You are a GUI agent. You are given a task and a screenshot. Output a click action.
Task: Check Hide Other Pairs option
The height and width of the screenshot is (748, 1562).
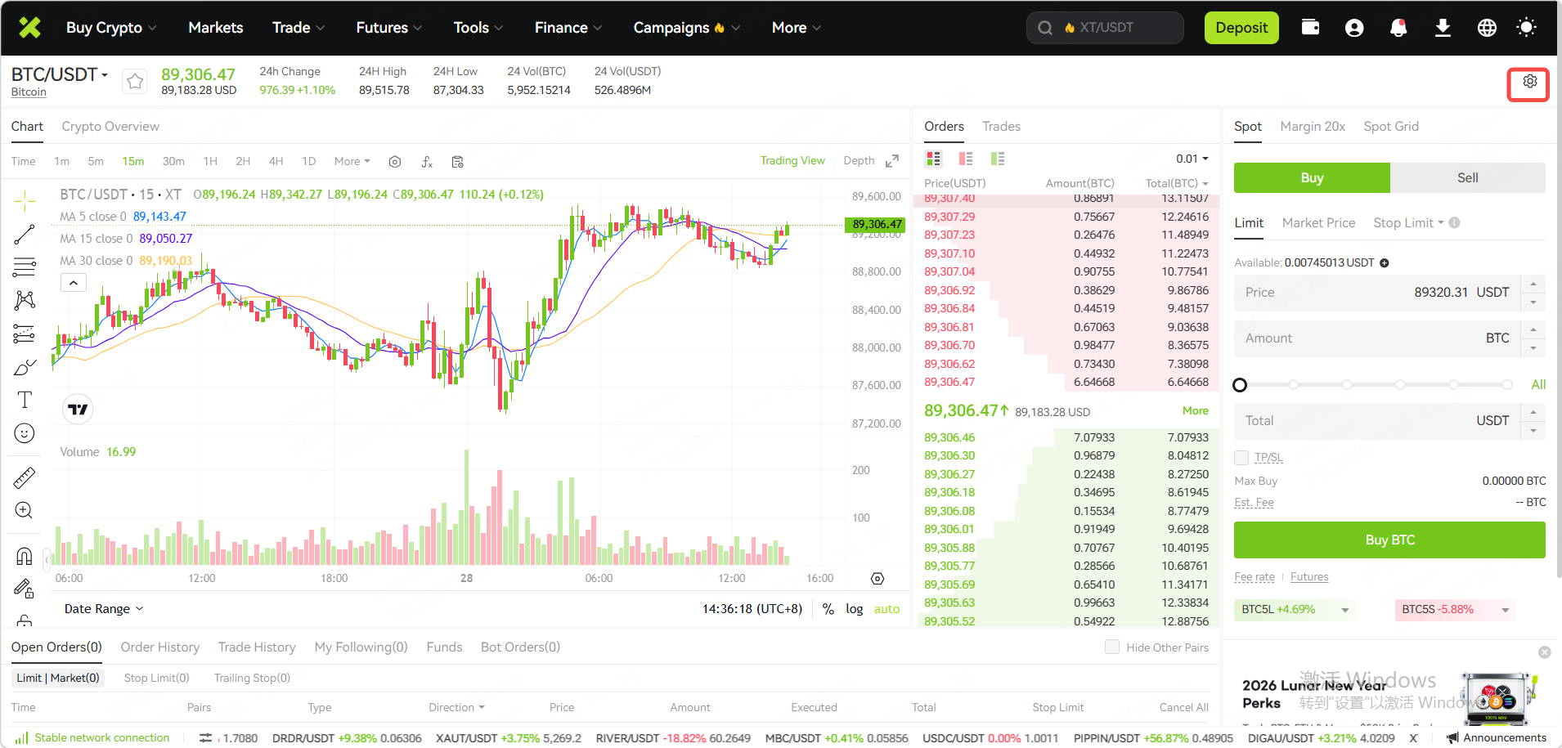(x=1112, y=647)
